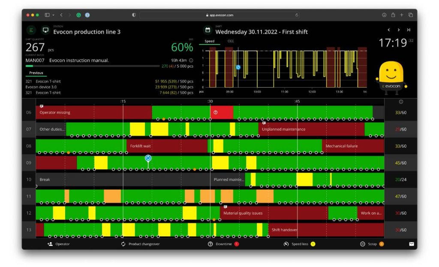Viewport: 439px width, 267px height.
Task: Switch to the OEE tab
Action: [x=231, y=41]
